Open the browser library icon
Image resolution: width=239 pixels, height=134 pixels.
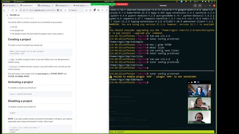tap(86, 10)
